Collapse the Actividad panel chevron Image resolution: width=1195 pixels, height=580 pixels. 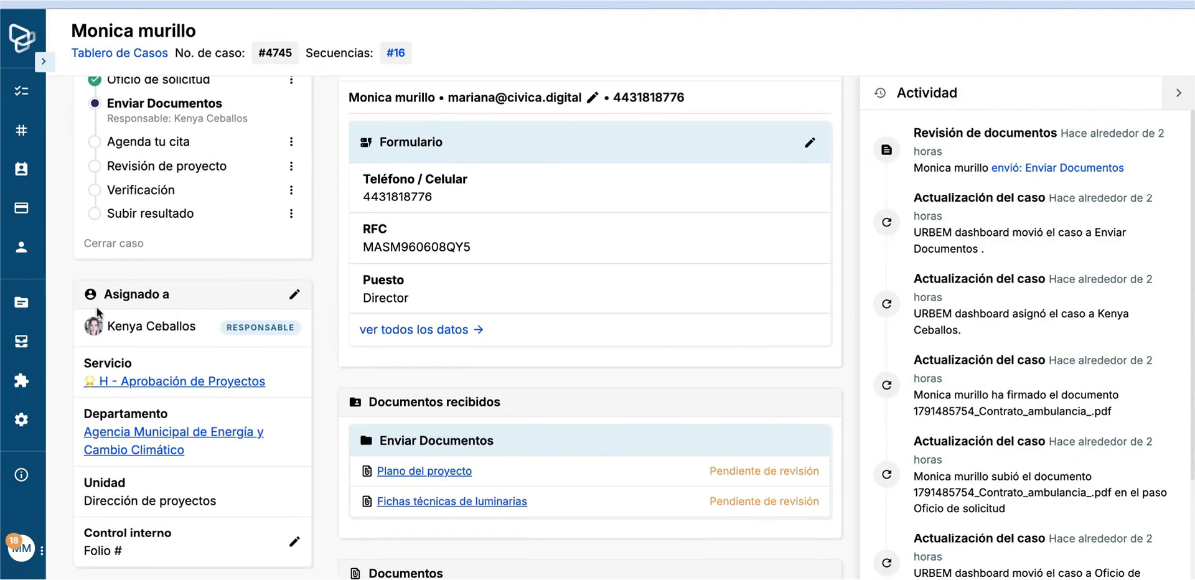tap(1178, 93)
